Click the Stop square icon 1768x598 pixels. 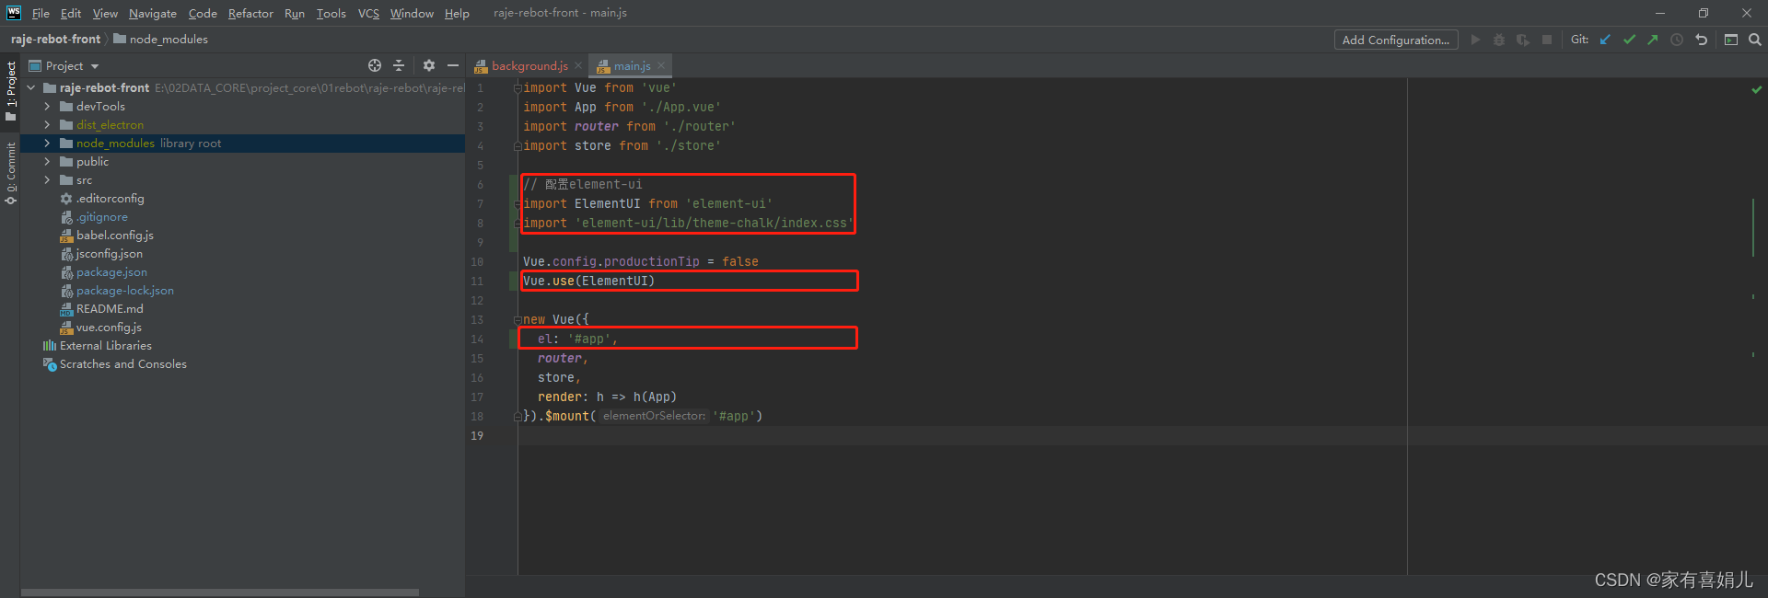point(1547,40)
